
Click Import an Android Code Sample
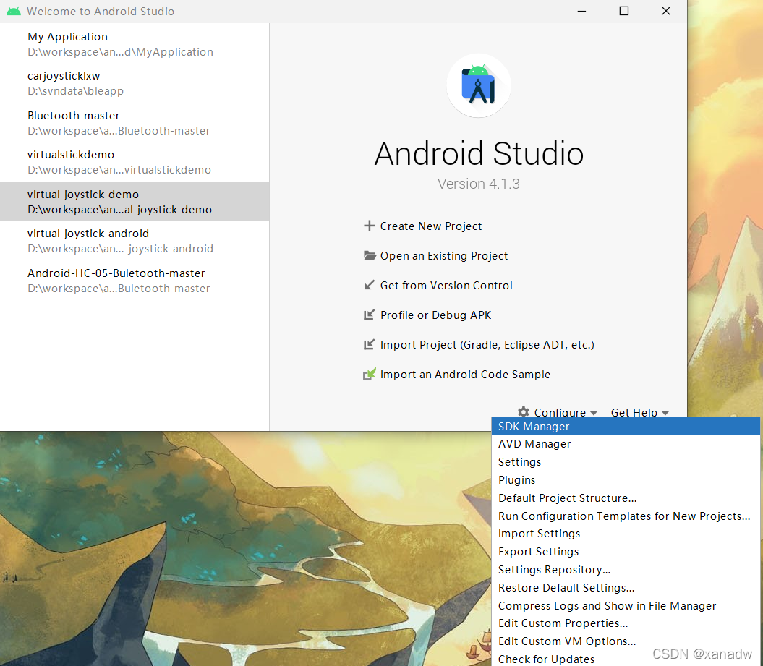tap(465, 375)
